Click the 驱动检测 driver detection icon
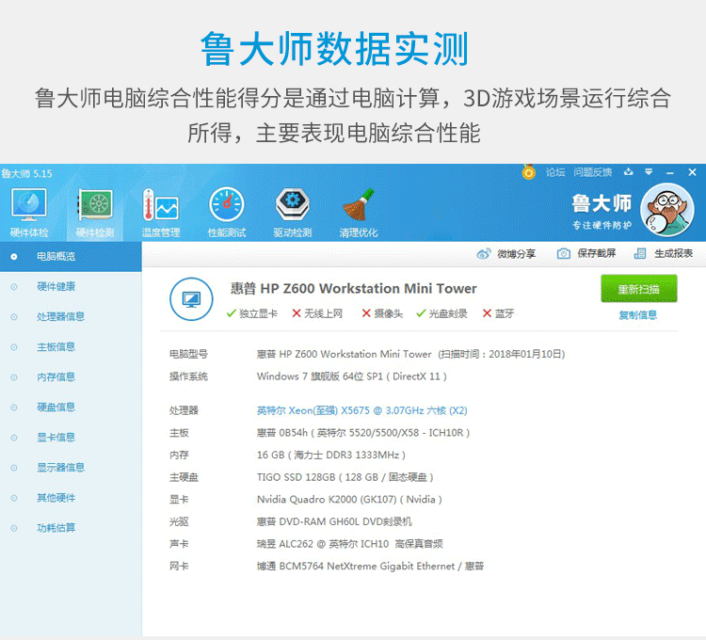The height and width of the screenshot is (640, 706). point(292,211)
